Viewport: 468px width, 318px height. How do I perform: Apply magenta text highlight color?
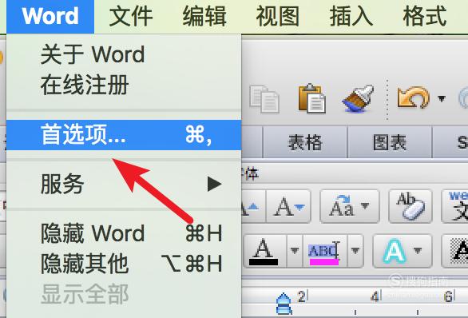click(x=325, y=251)
